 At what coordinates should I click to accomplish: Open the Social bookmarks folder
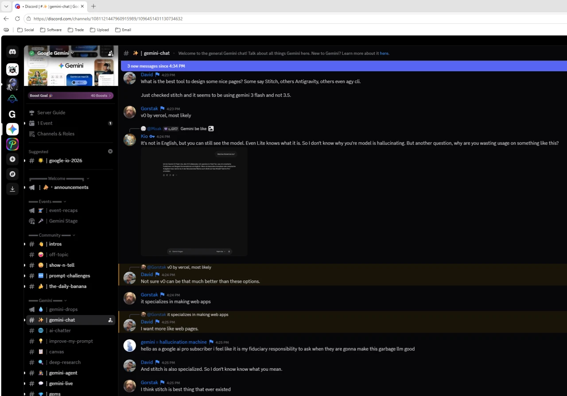26,30
